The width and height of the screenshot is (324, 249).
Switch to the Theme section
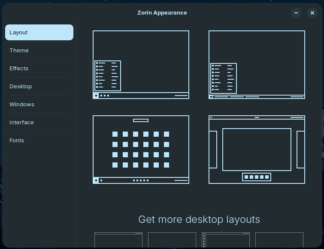39,50
